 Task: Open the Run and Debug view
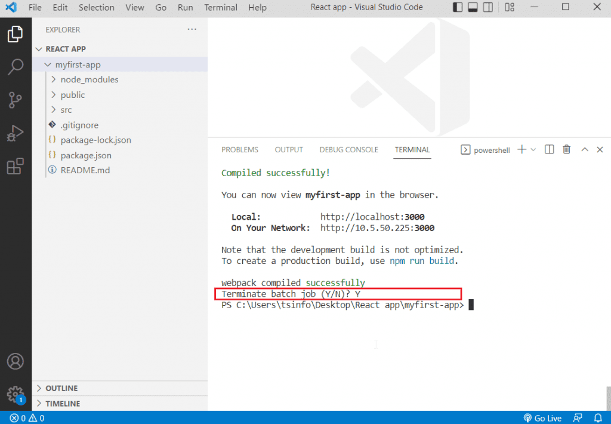click(x=15, y=133)
